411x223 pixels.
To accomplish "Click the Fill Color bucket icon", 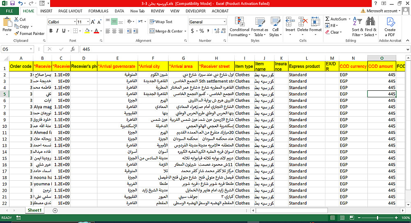I will pos(87,31).
